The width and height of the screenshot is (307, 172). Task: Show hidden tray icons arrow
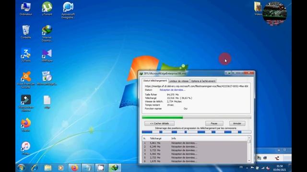coord(247,168)
